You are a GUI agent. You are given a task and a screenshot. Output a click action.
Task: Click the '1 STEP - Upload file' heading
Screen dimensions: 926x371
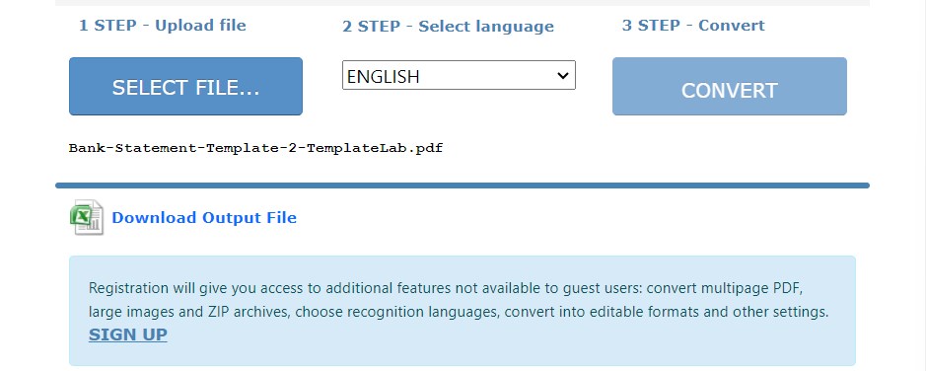pos(163,26)
